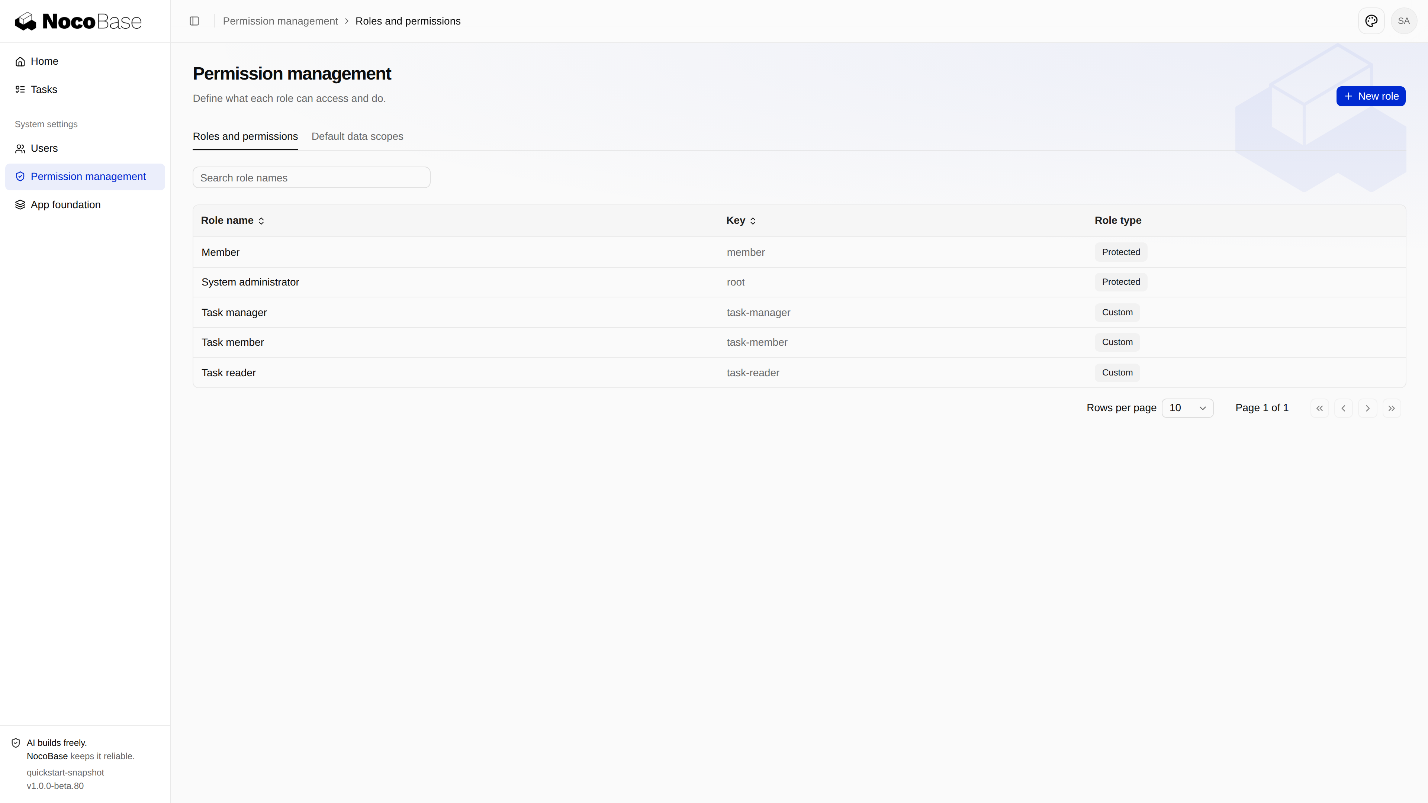Screen dimensions: 1428x803
Task: Switch to the Default data scopes tab
Action: click(357, 136)
